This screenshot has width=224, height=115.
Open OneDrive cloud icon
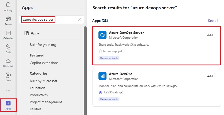tap(8, 61)
